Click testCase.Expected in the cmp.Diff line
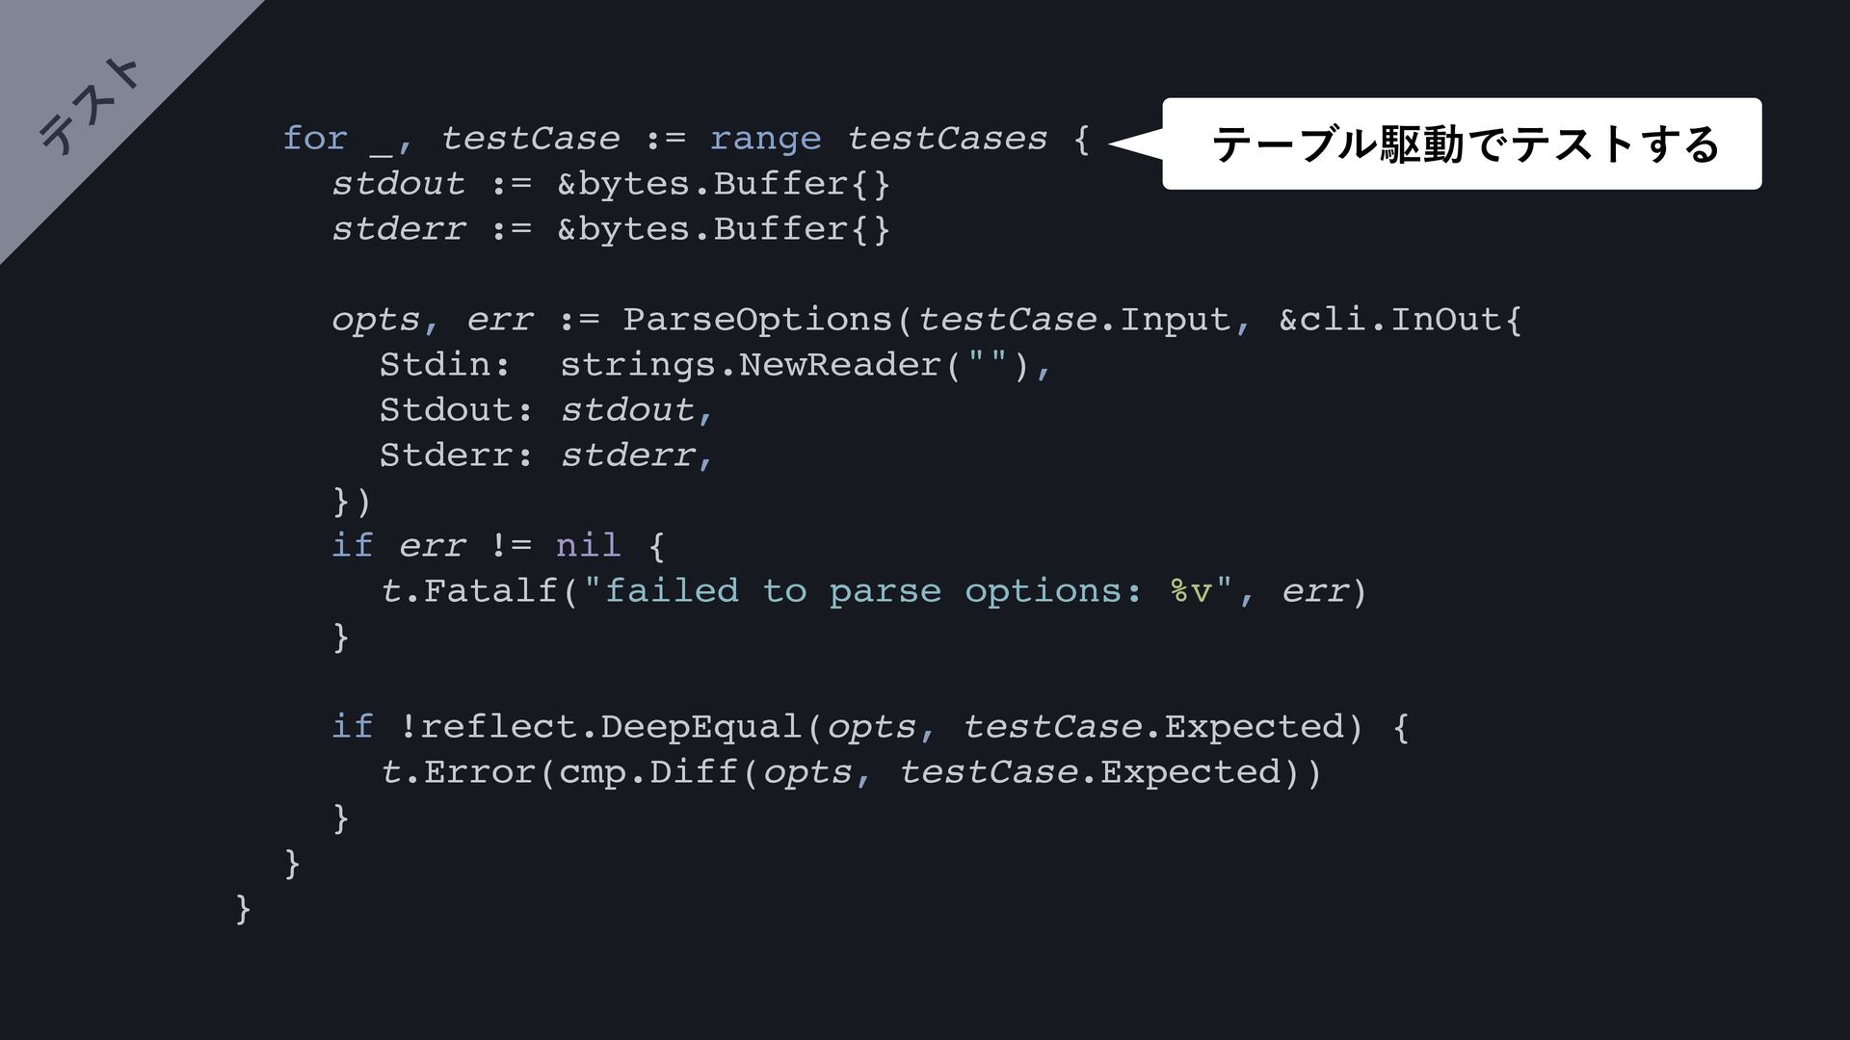This screenshot has height=1040, width=1850. [1090, 772]
